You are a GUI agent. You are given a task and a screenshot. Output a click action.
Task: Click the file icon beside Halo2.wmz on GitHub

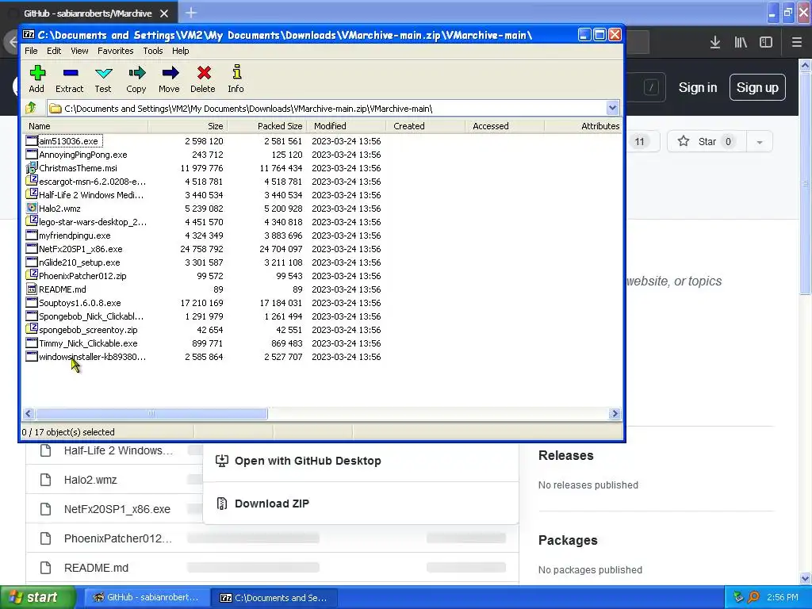pyautogui.click(x=45, y=480)
